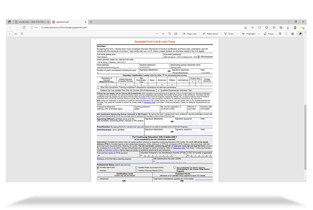Check the Attorney checkbox

pyautogui.click(x=98, y=171)
